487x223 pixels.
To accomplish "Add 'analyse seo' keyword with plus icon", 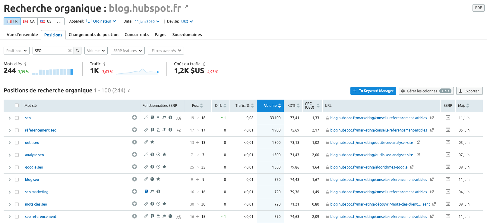I will [x=134, y=154].
